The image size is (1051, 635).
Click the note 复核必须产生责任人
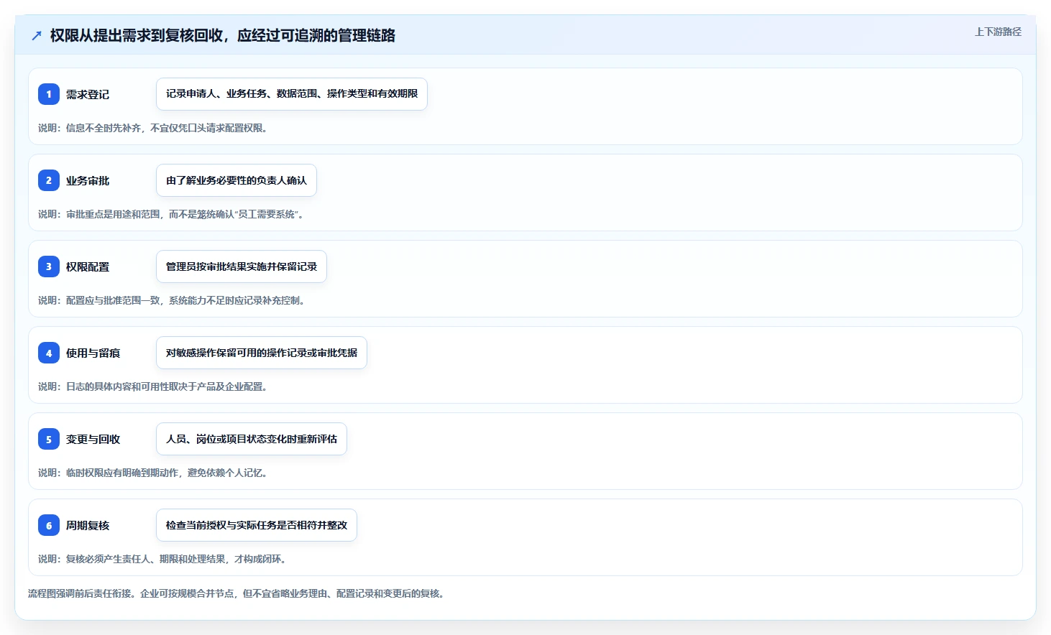(x=164, y=559)
